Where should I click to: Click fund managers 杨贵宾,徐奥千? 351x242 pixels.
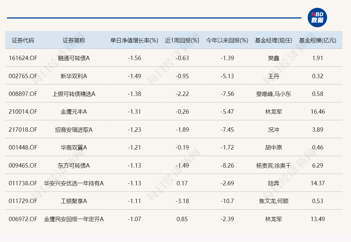point(274,165)
